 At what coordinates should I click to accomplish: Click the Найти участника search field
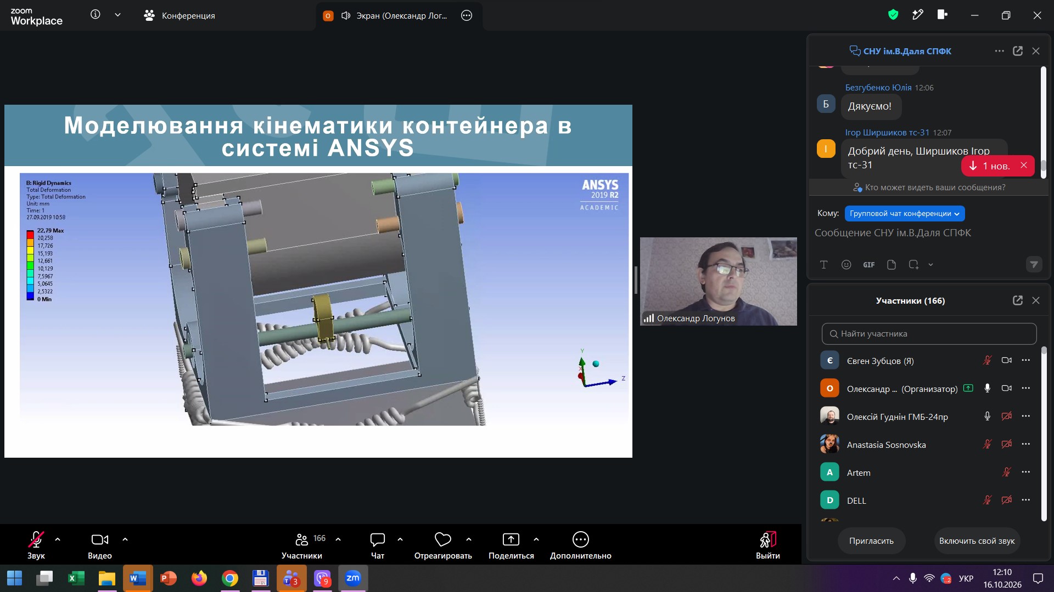929,334
